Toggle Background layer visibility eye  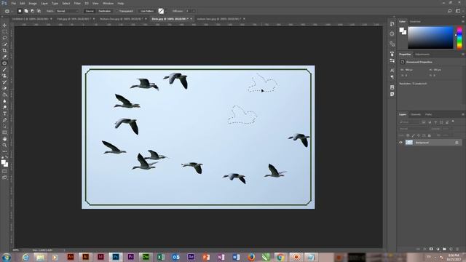pyautogui.click(x=400, y=143)
